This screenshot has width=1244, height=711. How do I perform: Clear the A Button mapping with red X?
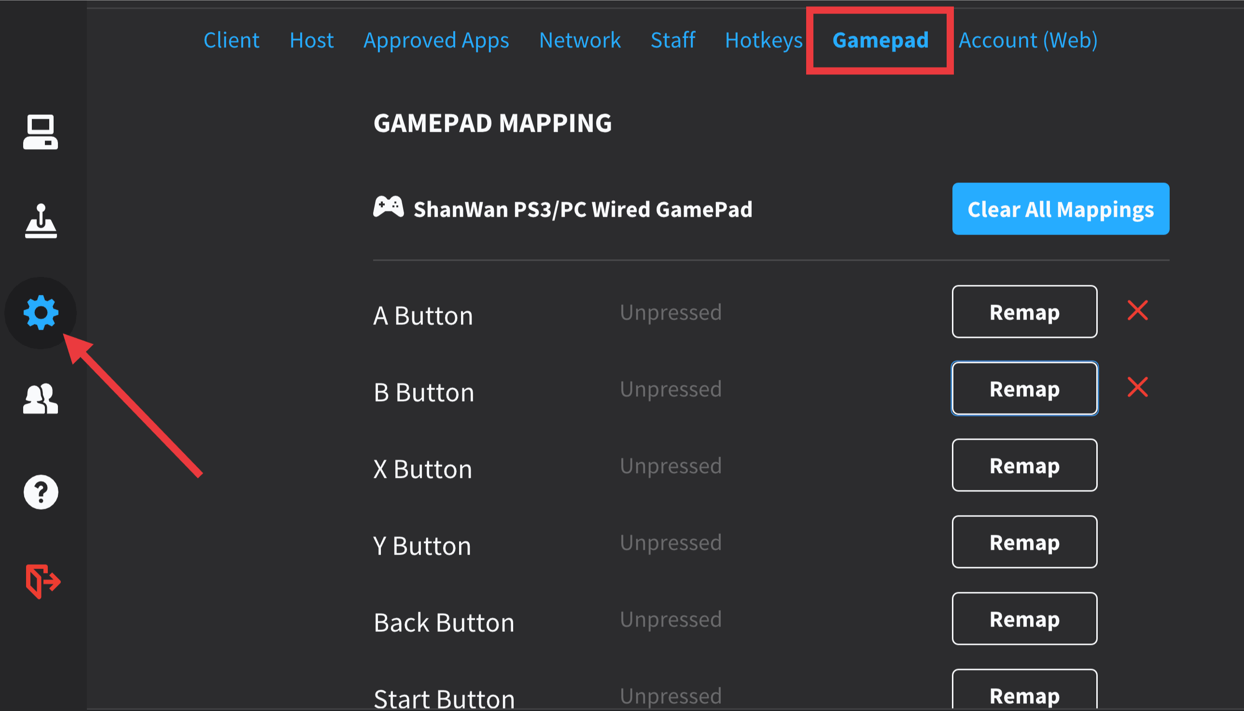click(1138, 311)
